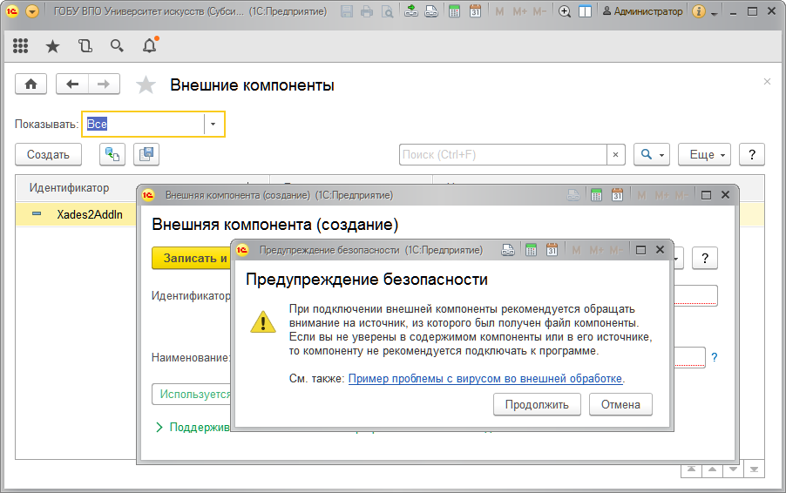Open calendar in security warning title bar
Image resolution: width=786 pixels, height=493 pixels.
coord(552,249)
